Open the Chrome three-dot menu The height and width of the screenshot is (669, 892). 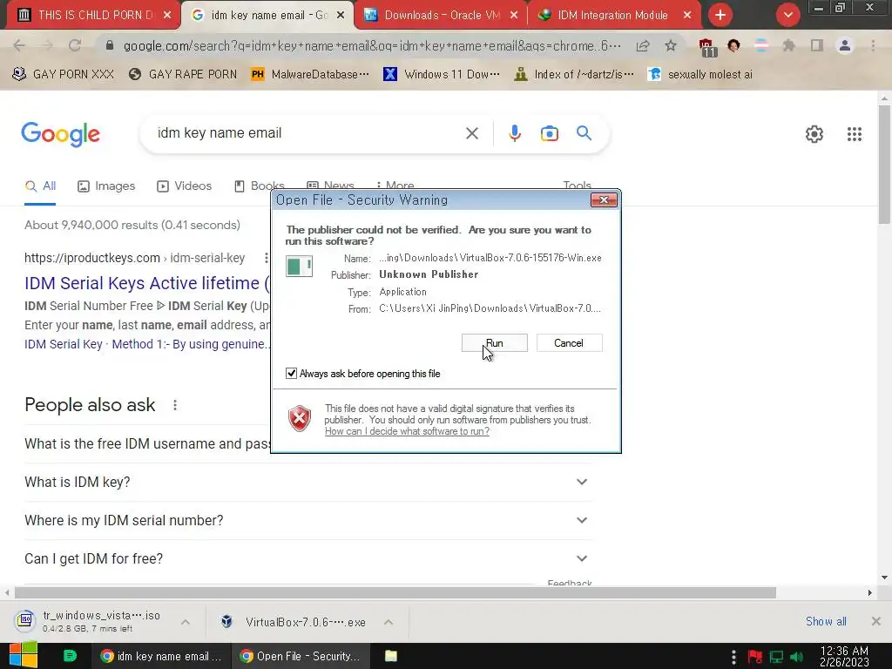pyautogui.click(x=873, y=45)
